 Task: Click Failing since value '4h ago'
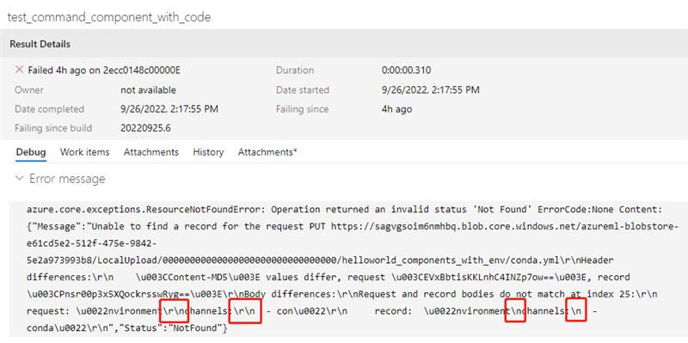396,109
